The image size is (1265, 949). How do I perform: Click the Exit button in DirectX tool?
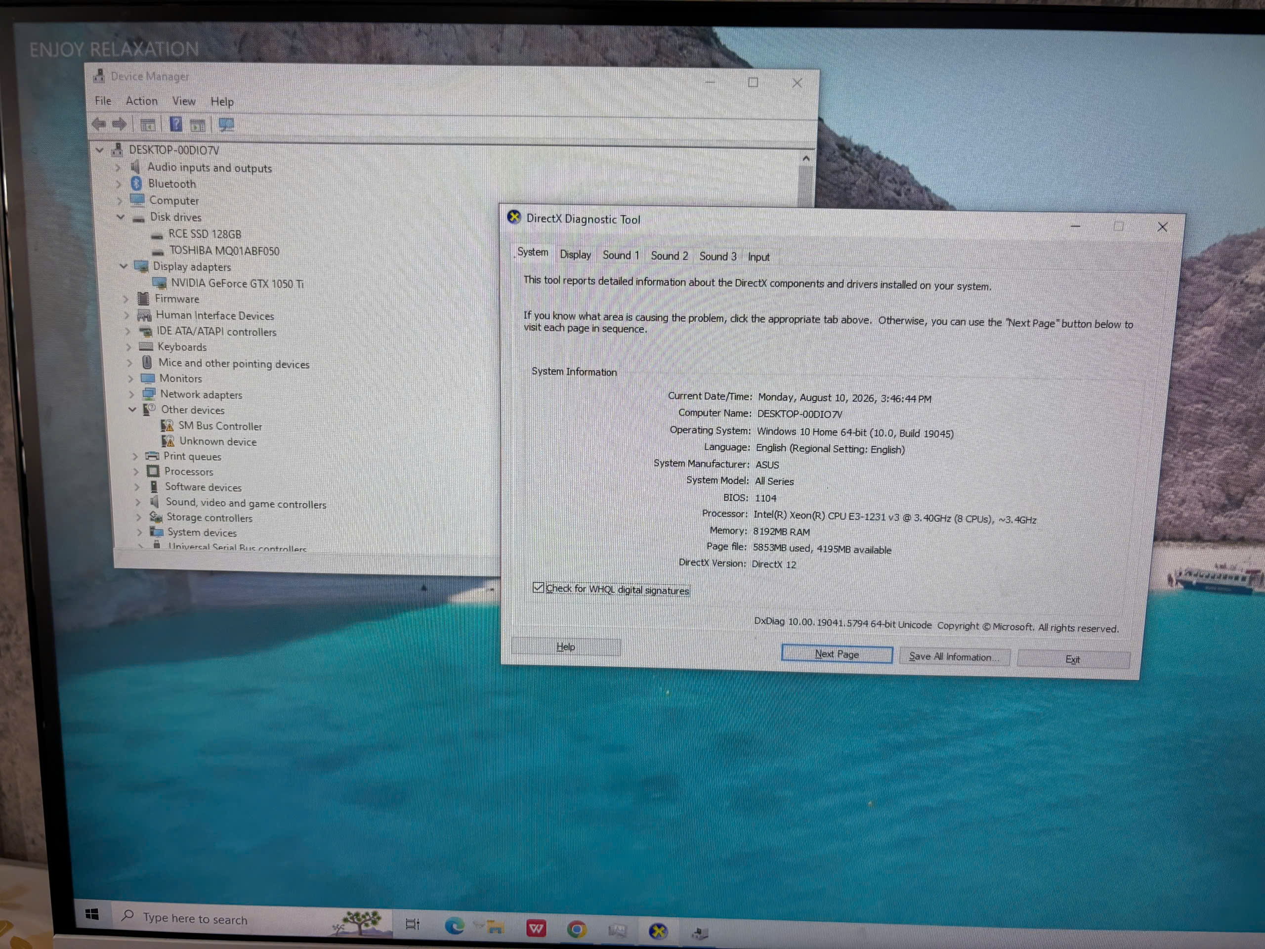(1073, 659)
